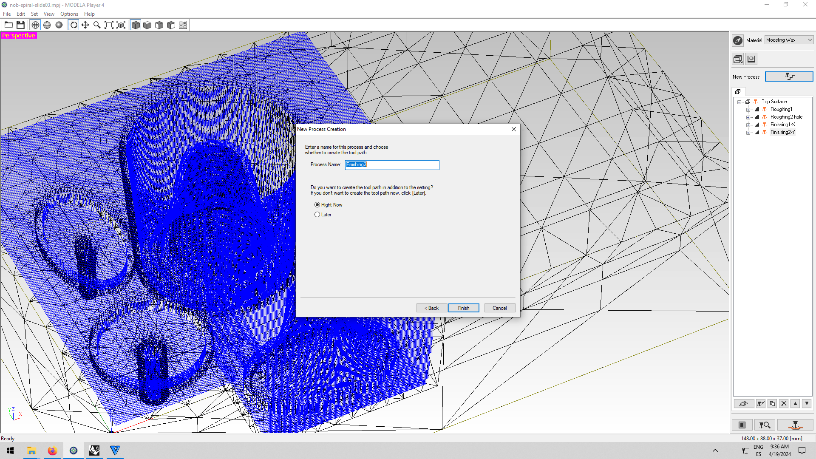Show hidden system tray icons
816x459 pixels.
(715, 450)
